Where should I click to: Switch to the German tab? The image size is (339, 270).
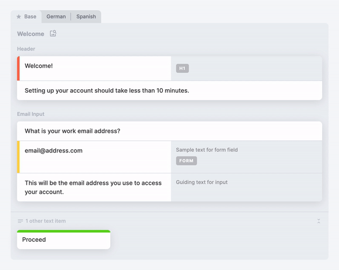(56, 16)
